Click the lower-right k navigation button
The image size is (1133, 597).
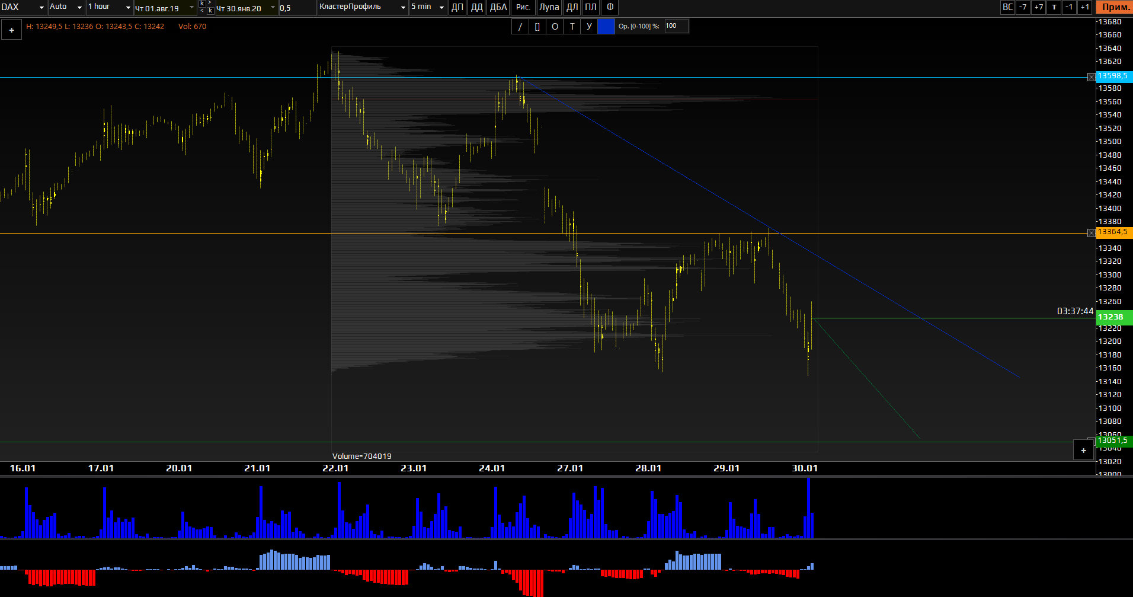[x=210, y=11]
